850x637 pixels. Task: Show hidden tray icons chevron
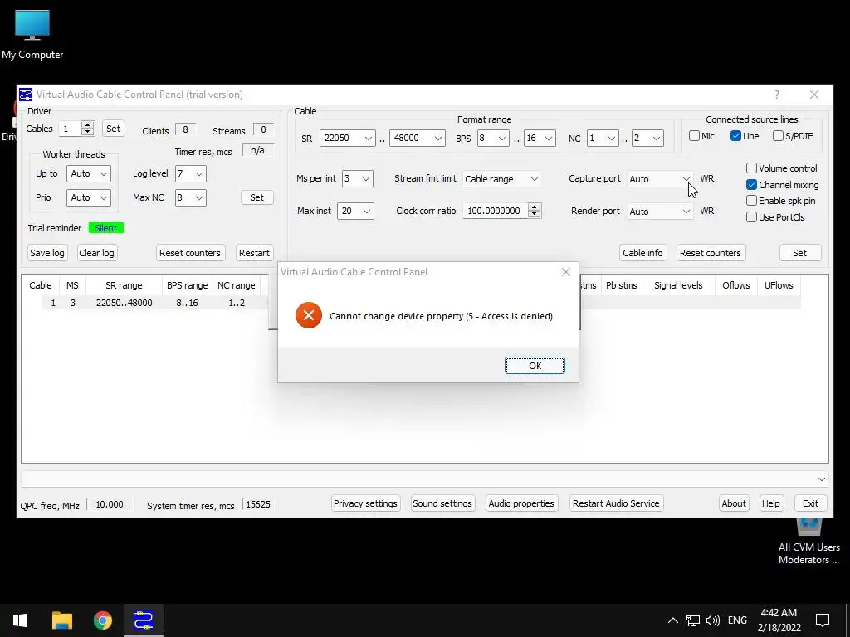tap(672, 620)
